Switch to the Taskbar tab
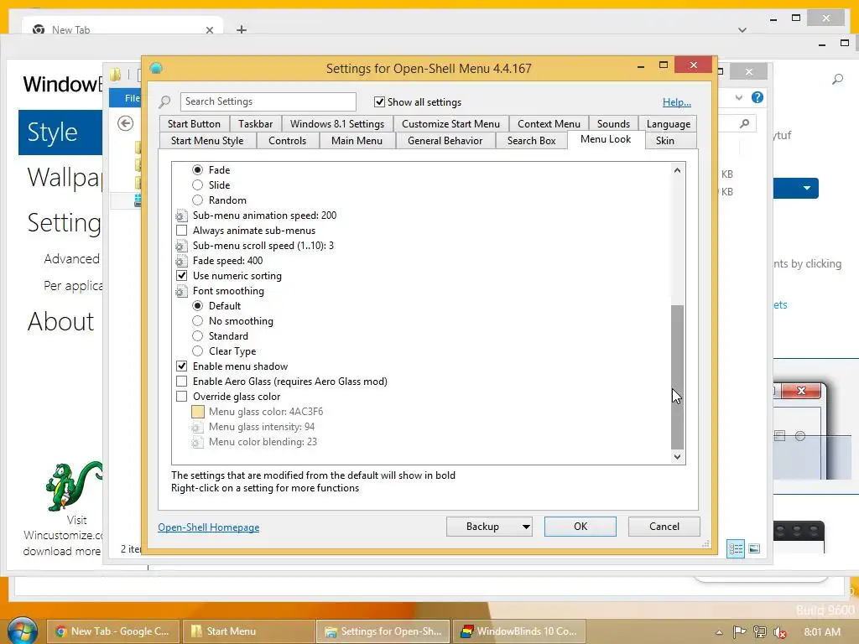The image size is (859, 644). (x=255, y=124)
